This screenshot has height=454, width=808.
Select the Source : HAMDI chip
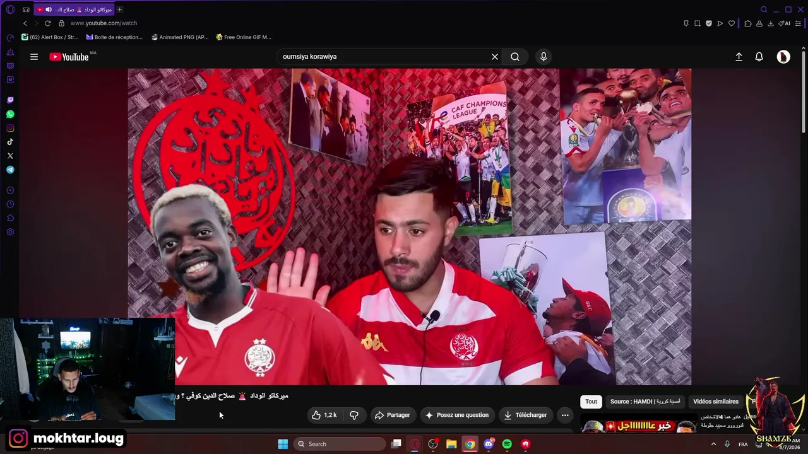645,402
